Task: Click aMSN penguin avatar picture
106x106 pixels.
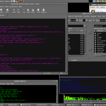Action: click(93, 11)
